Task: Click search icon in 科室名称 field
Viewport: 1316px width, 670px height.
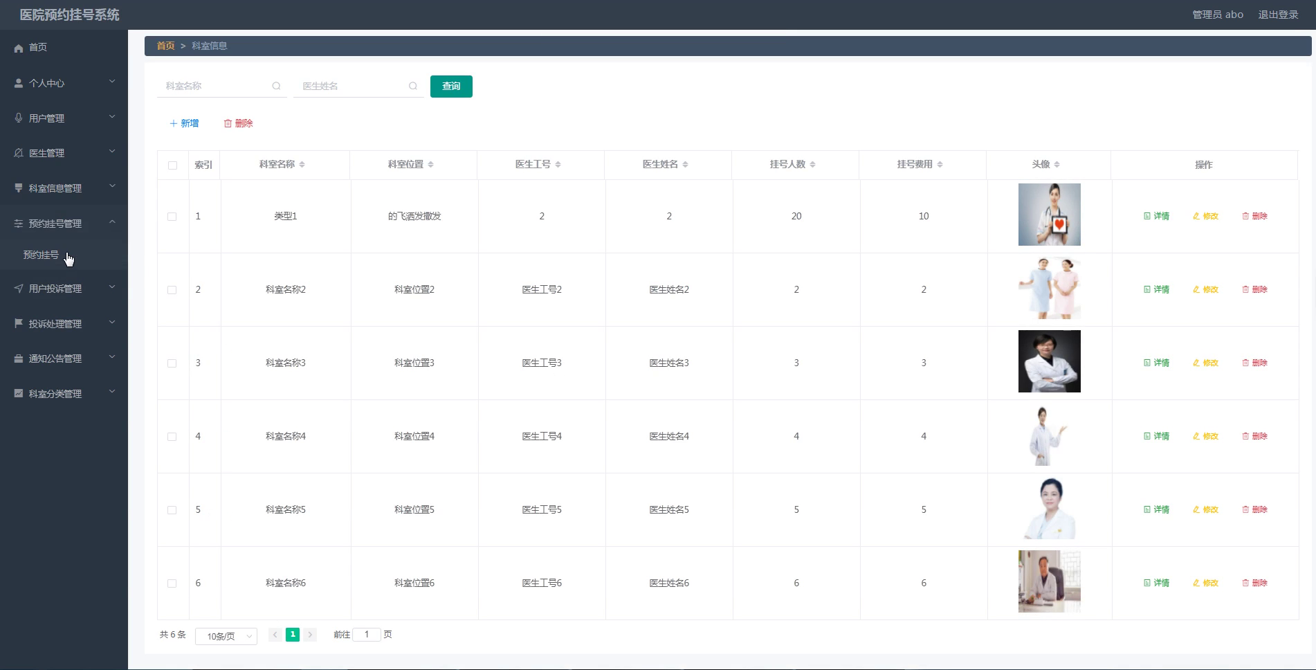Action: (276, 86)
